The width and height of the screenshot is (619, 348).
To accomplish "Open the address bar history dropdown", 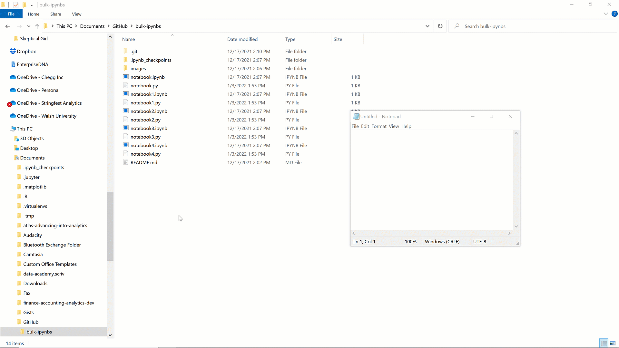I will pos(427,26).
